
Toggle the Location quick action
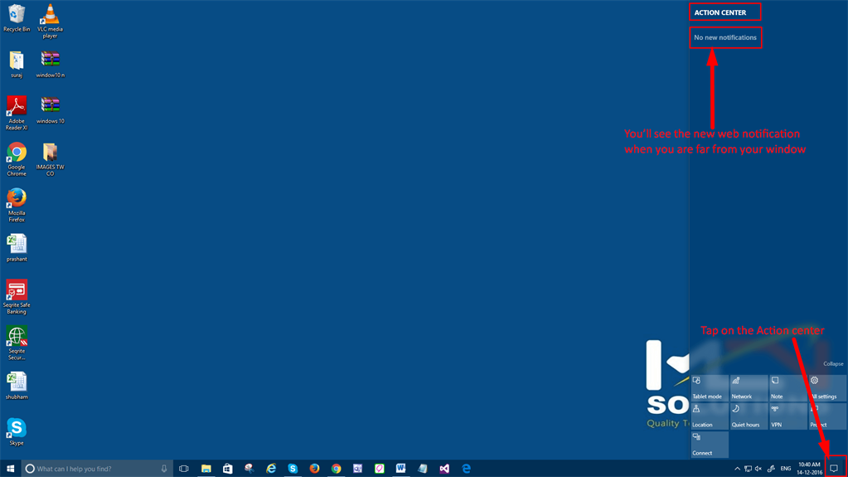710,416
